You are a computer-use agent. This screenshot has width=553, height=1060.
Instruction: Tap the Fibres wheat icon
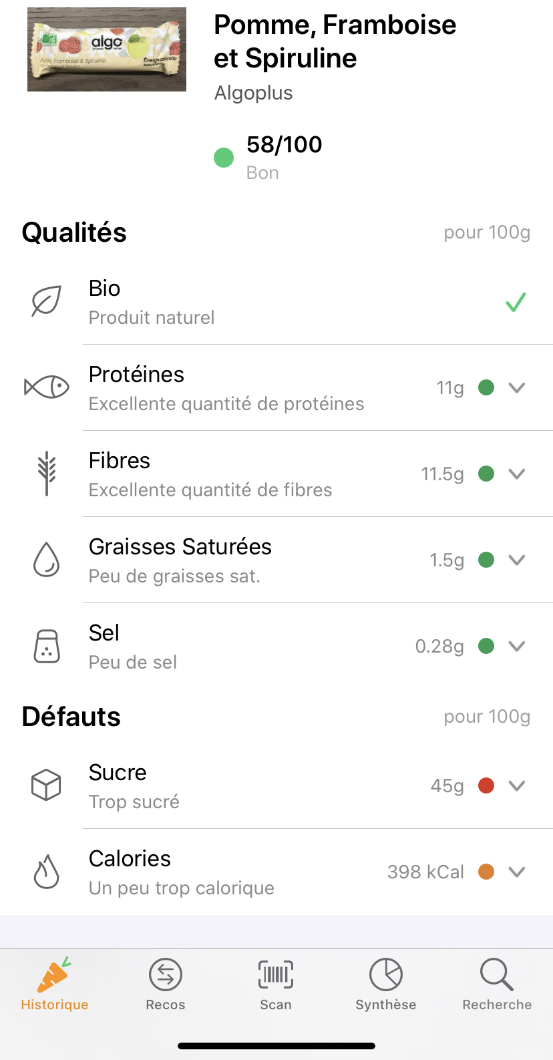(47, 474)
